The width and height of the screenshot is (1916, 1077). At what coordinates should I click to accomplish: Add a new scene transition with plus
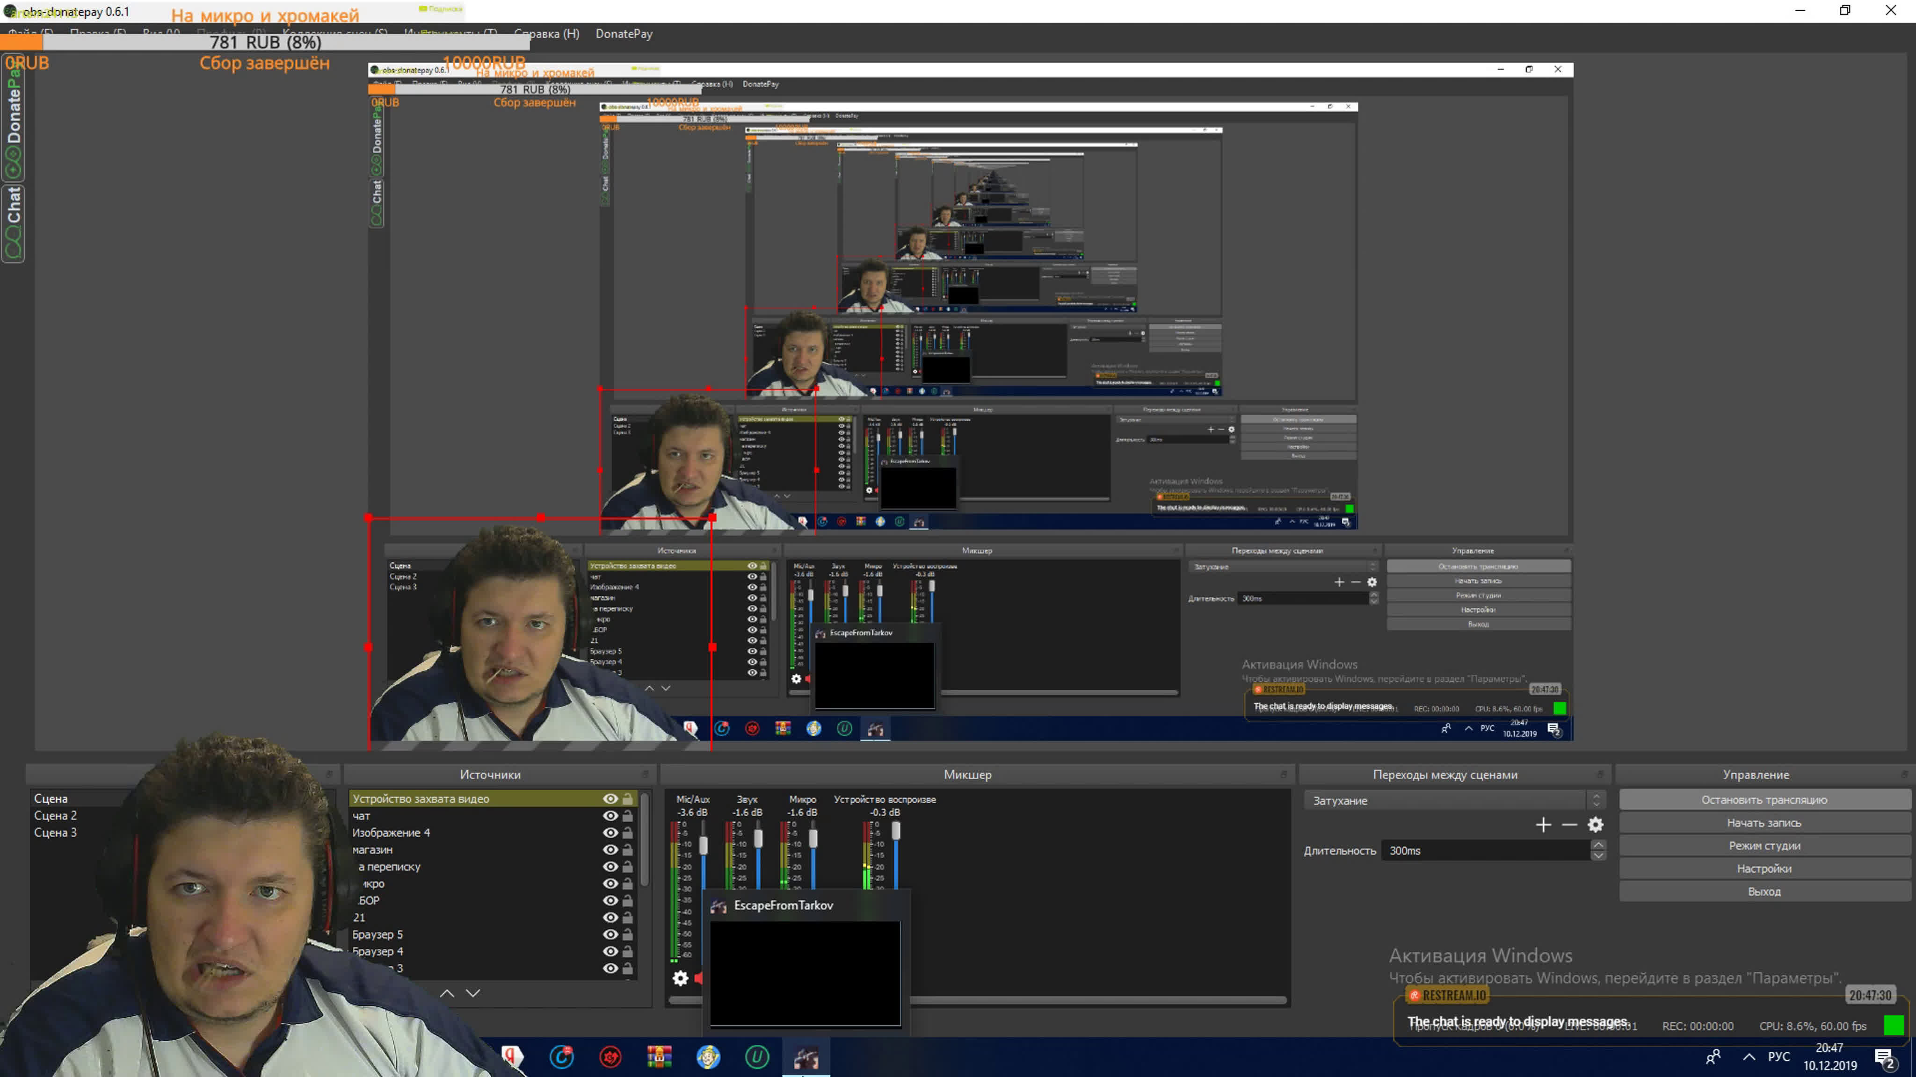point(1543,825)
